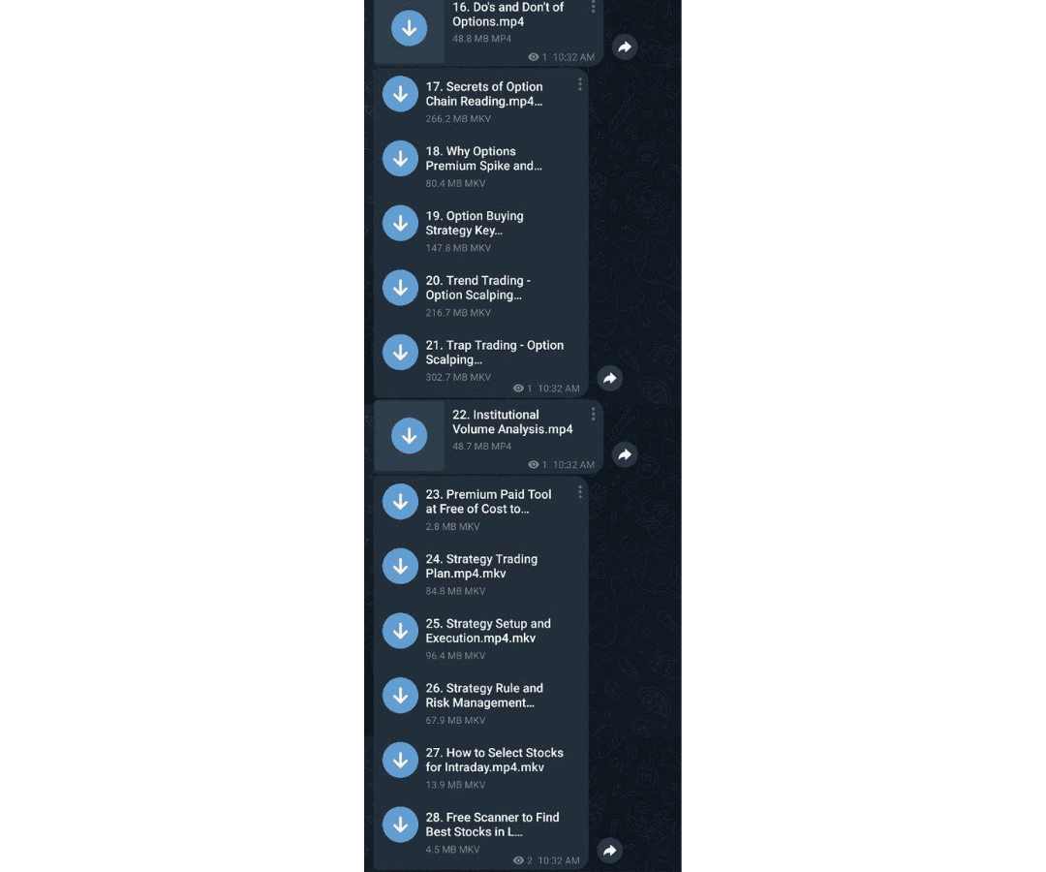The height and width of the screenshot is (872, 1046).
Task: Forward the Do's and Don't of Options message
Action: 625,47
